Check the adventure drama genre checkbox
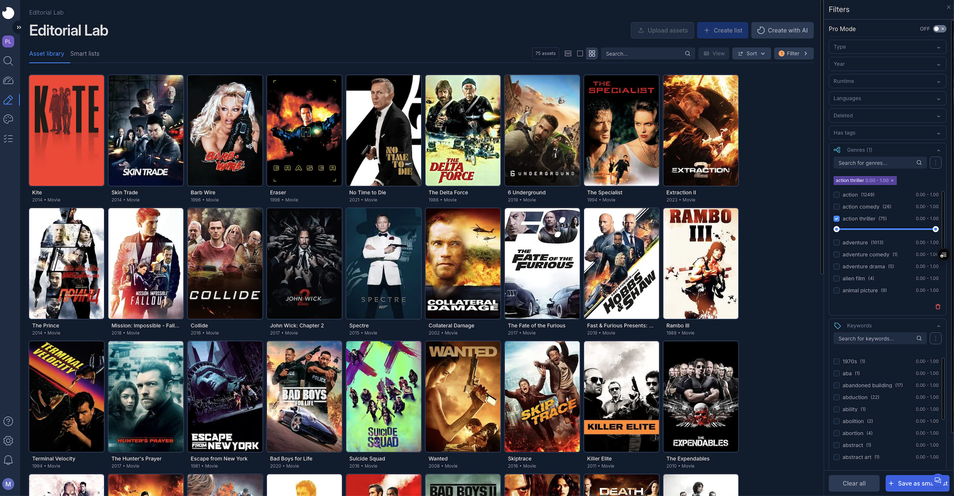This screenshot has height=496, width=954. click(836, 267)
